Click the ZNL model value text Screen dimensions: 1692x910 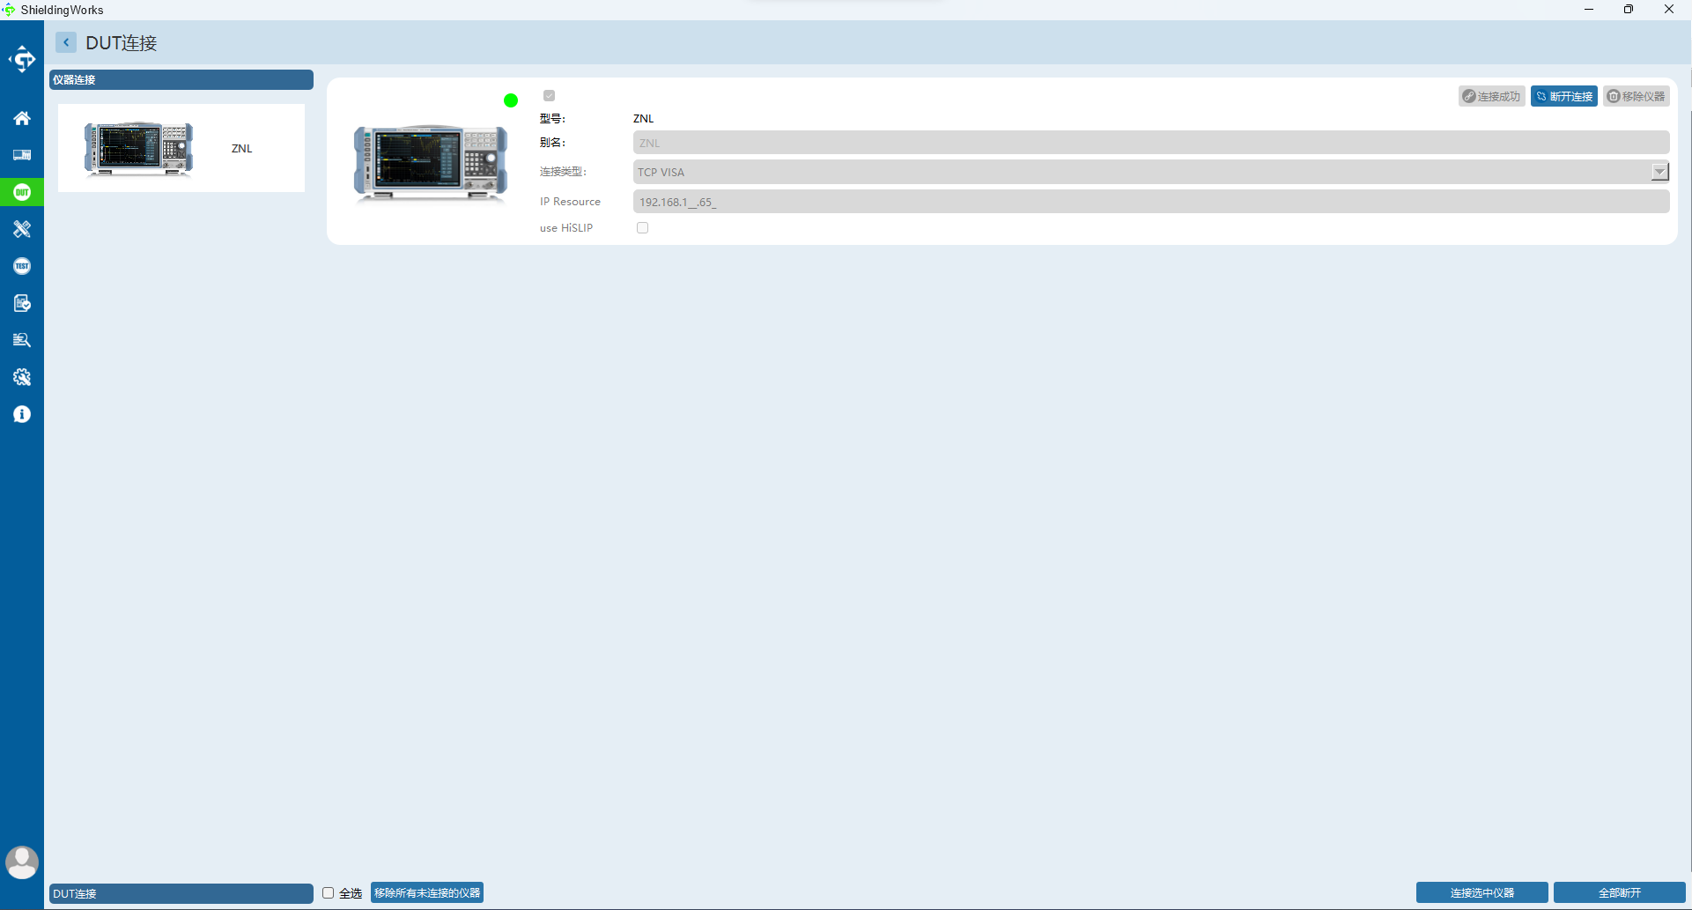tap(643, 118)
